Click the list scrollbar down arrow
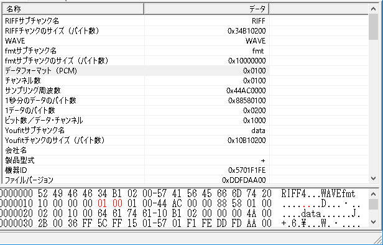Image resolution: width=383 pixels, height=245 pixels. [373, 178]
